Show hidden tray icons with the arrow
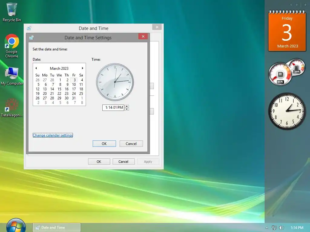The height and width of the screenshot is (232, 310). (267, 228)
